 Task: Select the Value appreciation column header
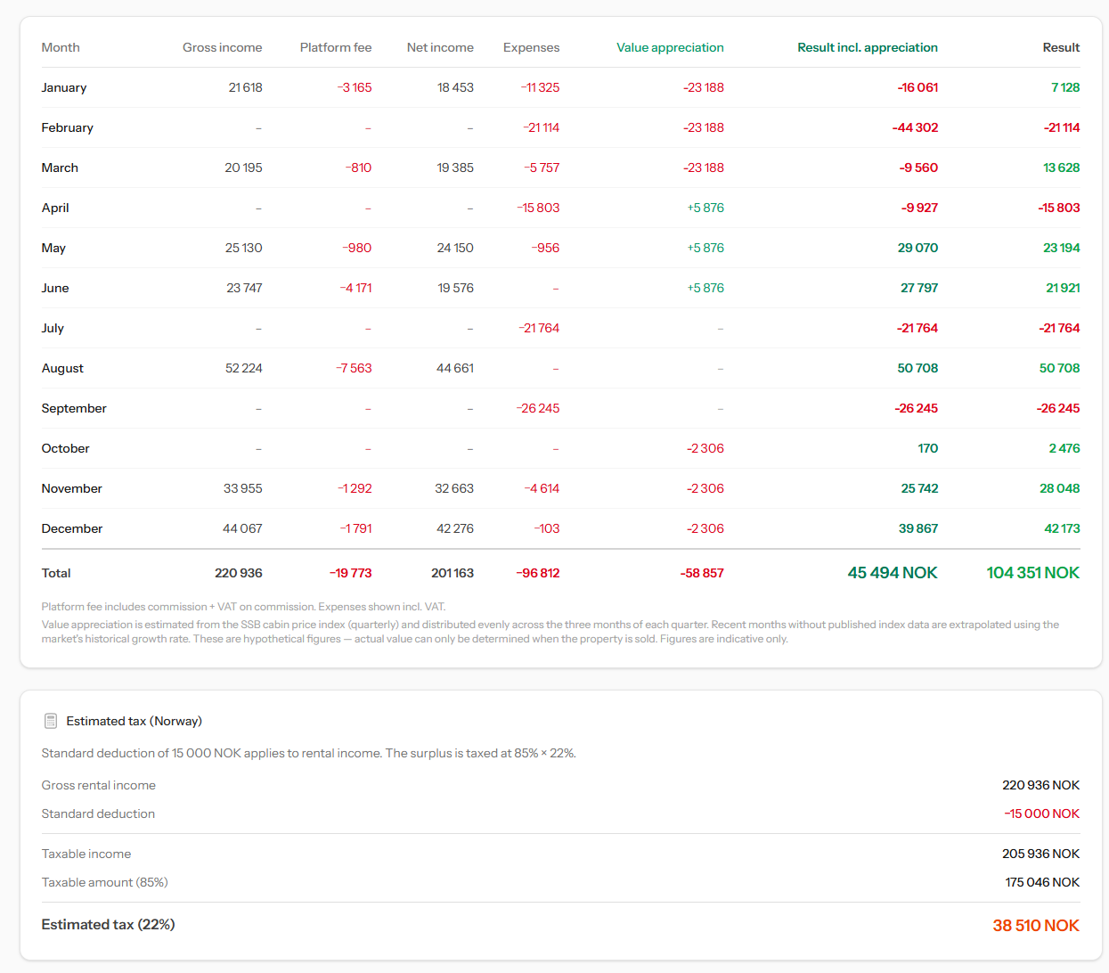coord(670,47)
